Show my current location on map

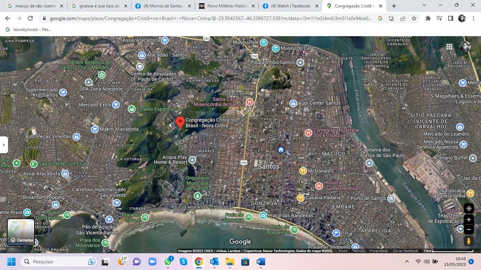click(468, 209)
